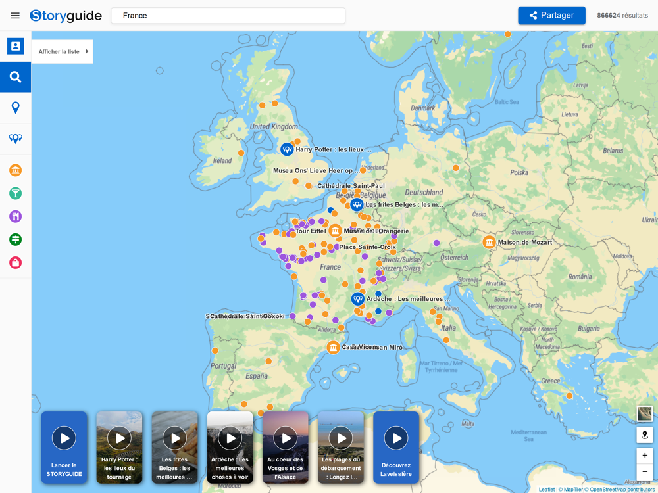Click the Maison de Mozart museum marker
The width and height of the screenshot is (658, 493).
(489, 242)
